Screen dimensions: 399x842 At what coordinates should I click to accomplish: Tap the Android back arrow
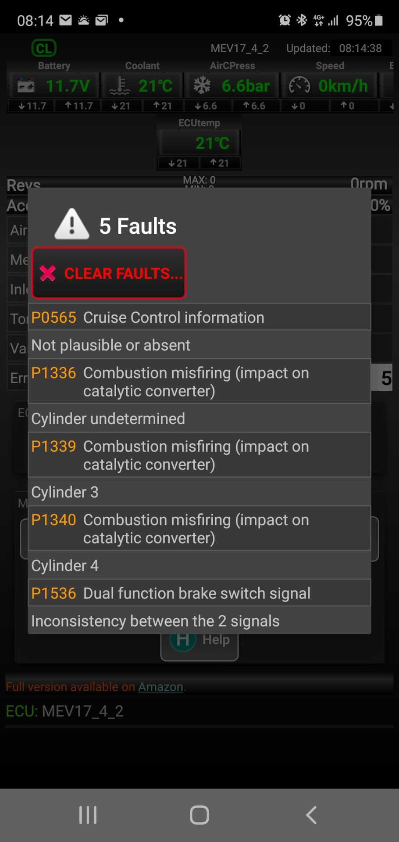311,815
